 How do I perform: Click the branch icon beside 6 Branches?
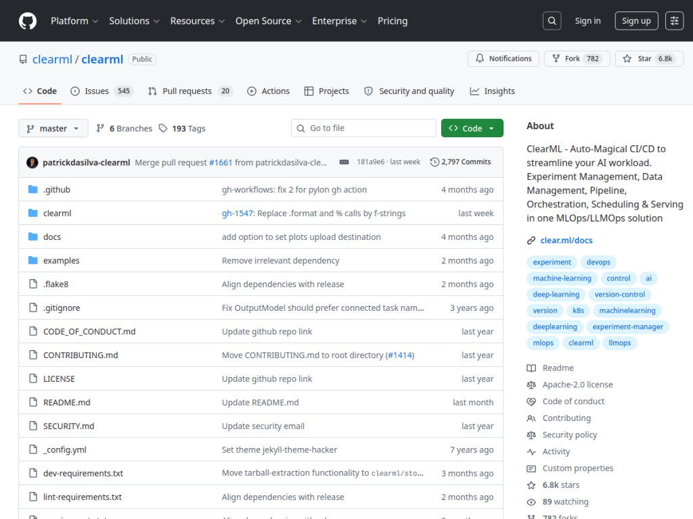(100, 128)
